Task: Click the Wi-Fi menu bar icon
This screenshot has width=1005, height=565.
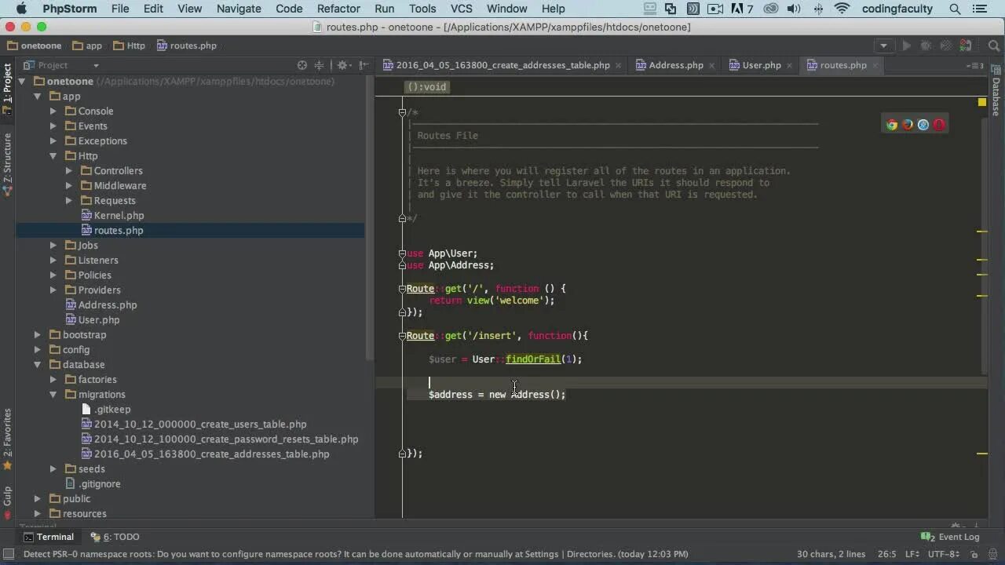Action: click(x=842, y=9)
